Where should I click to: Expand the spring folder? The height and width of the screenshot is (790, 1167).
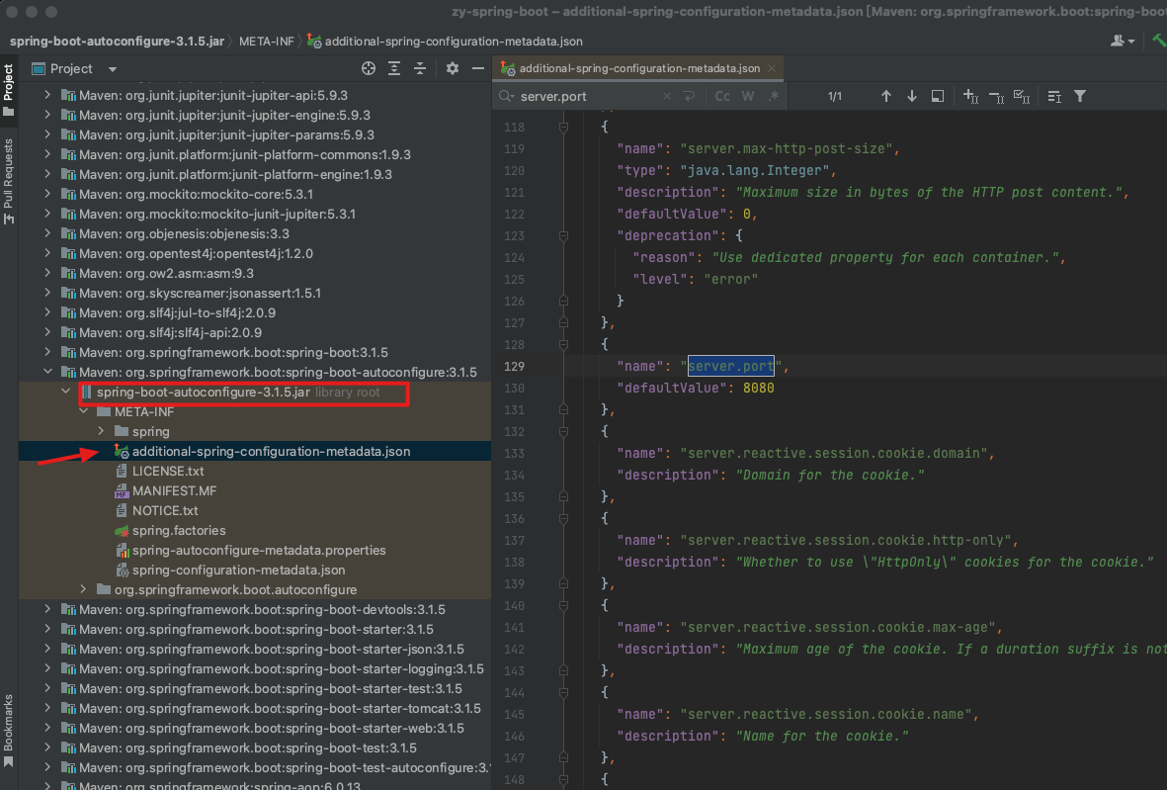coord(101,431)
